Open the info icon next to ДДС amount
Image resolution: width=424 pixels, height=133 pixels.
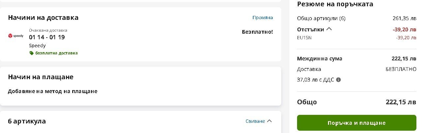tap(338, 80)
